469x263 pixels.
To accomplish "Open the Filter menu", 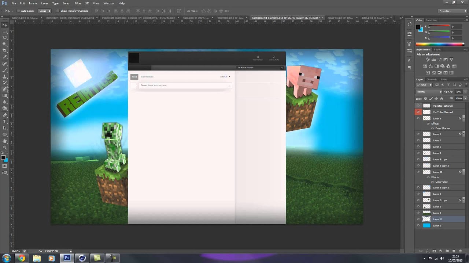I will 78,3.
